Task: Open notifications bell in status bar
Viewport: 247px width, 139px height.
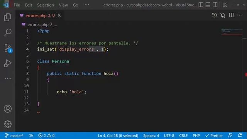Action: click(x=240, y=136)
